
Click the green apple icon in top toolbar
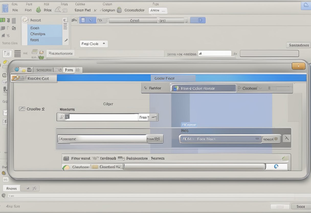click(x=38, y=10)
